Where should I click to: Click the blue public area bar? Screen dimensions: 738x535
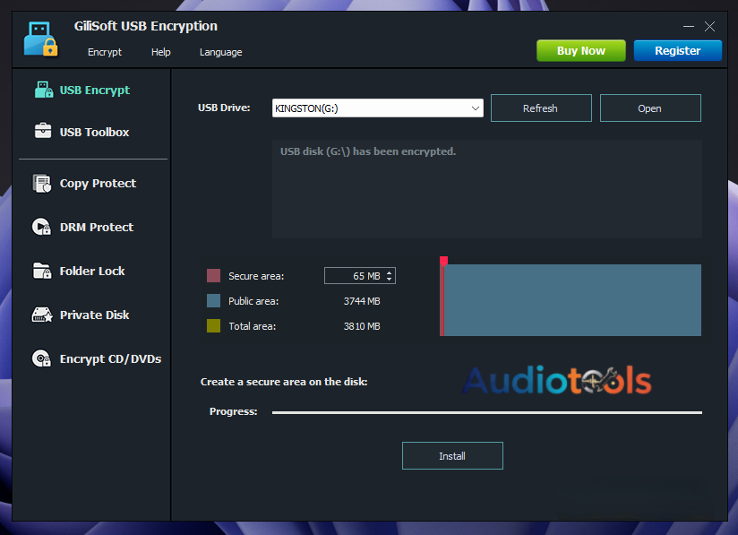click(572, 300)
